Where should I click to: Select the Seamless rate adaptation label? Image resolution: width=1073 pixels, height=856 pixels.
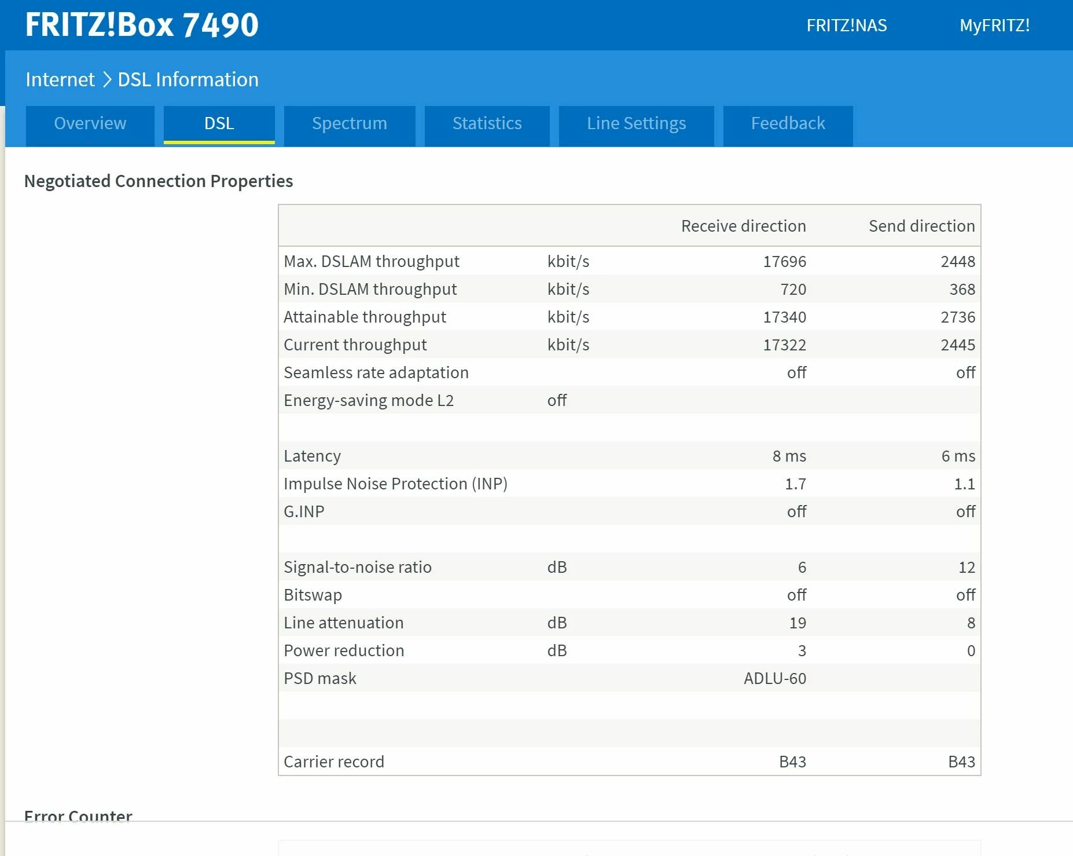(376, 372)
